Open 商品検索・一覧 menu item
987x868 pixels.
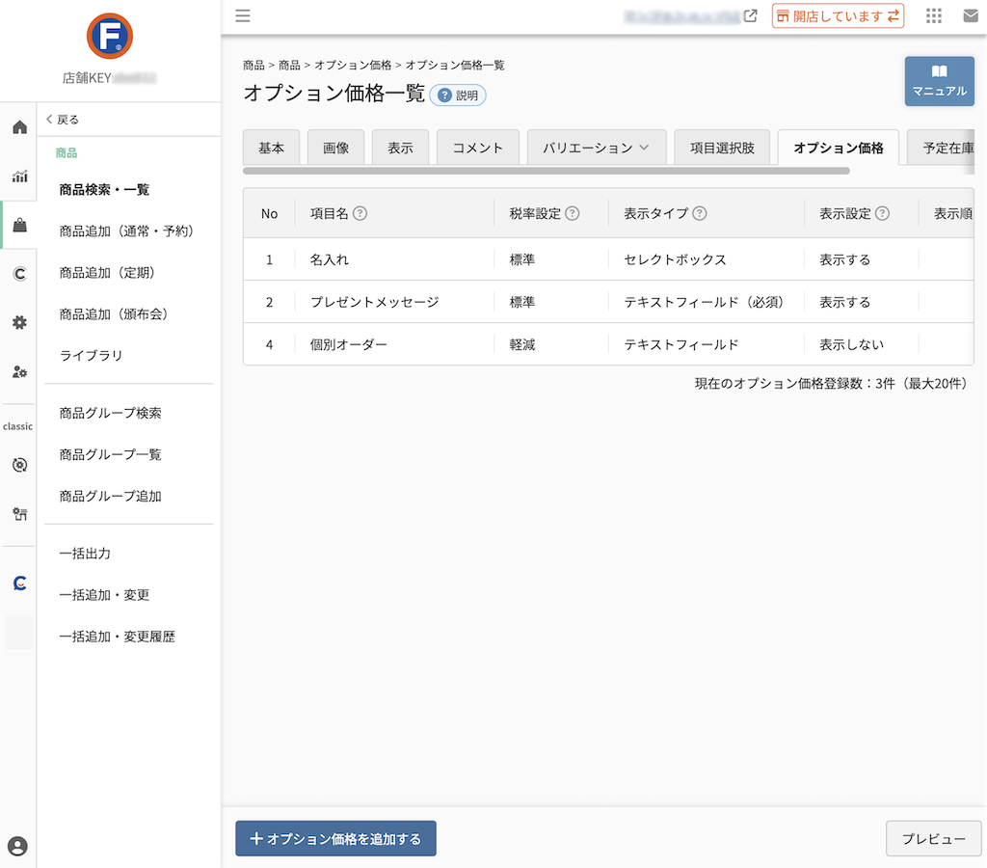pos(104,190)
